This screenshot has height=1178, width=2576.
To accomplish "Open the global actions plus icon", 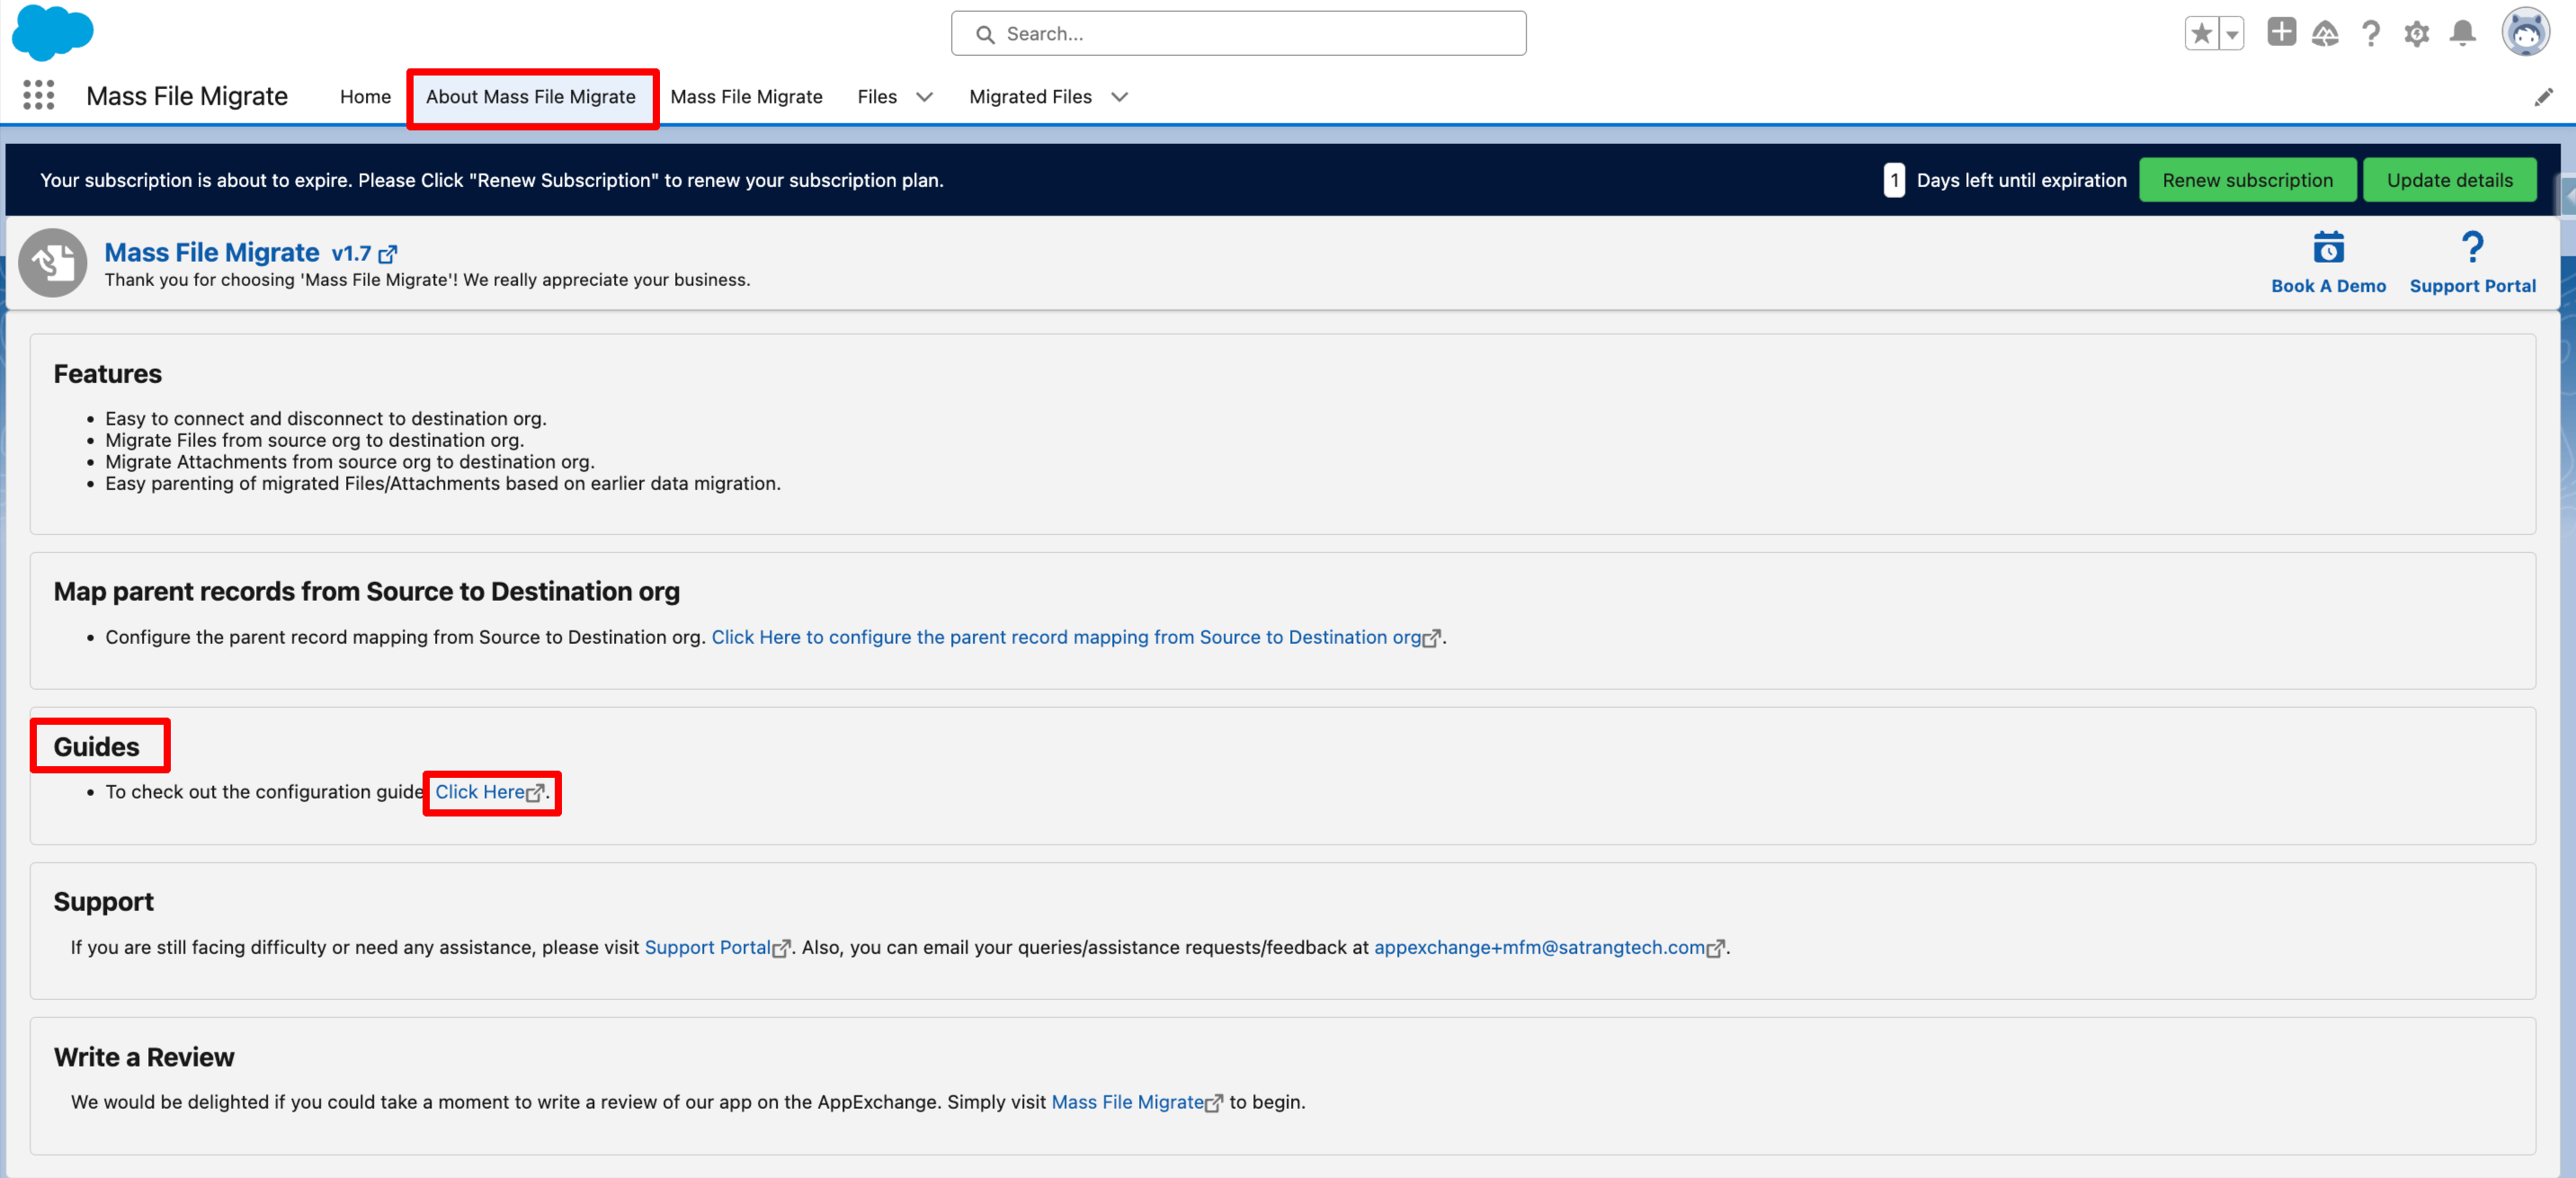I will pyautogui.click(x=2281, y=32).
